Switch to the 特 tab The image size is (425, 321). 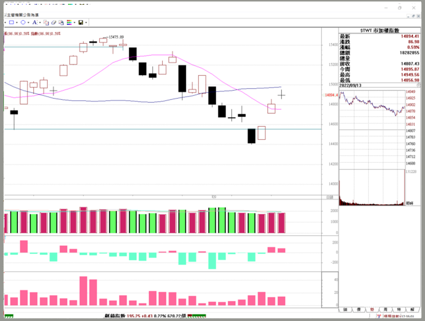point(399,309)
